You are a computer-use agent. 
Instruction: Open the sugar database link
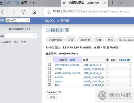tap(58, 81)
